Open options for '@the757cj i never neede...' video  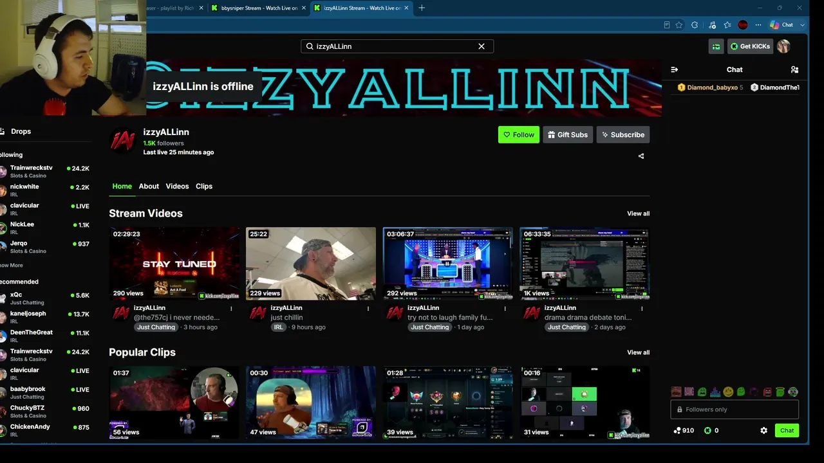(x=231, y=309)
